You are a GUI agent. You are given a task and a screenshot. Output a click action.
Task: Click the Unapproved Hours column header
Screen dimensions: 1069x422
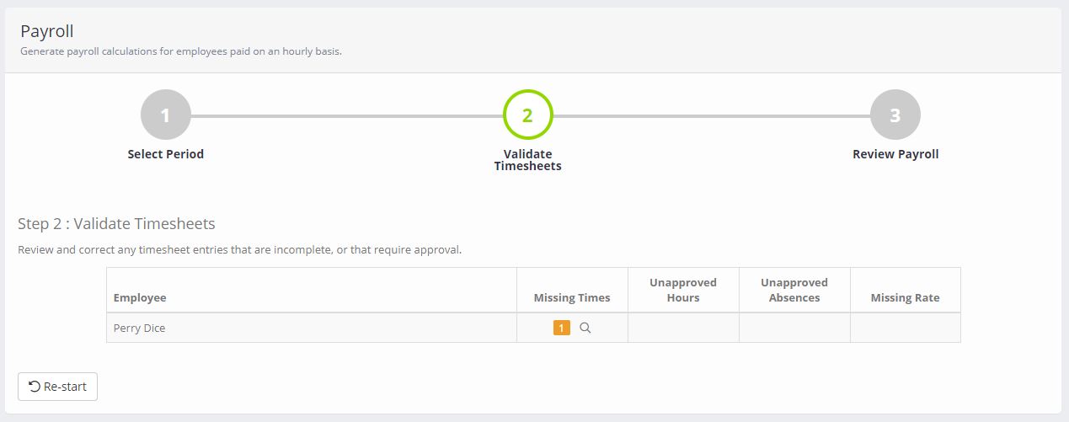(x=683, y=290)
